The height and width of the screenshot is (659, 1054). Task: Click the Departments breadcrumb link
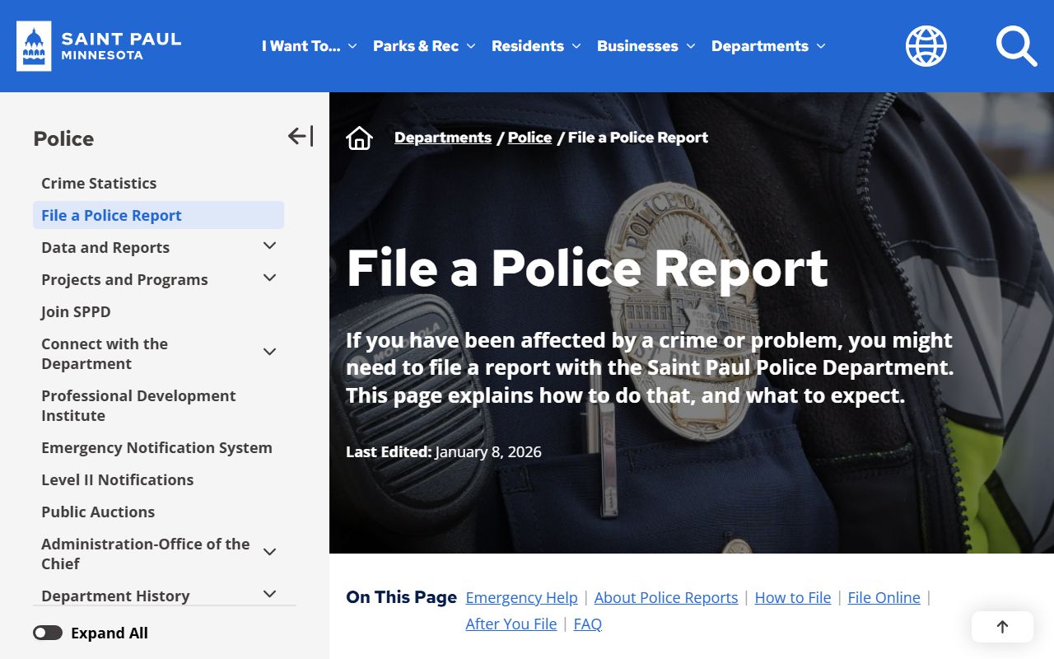pos(443,138)
